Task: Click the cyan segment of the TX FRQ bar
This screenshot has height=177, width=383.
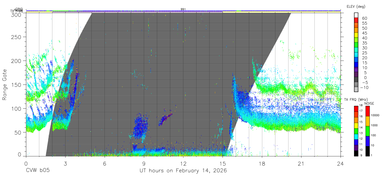Action: 356,136
